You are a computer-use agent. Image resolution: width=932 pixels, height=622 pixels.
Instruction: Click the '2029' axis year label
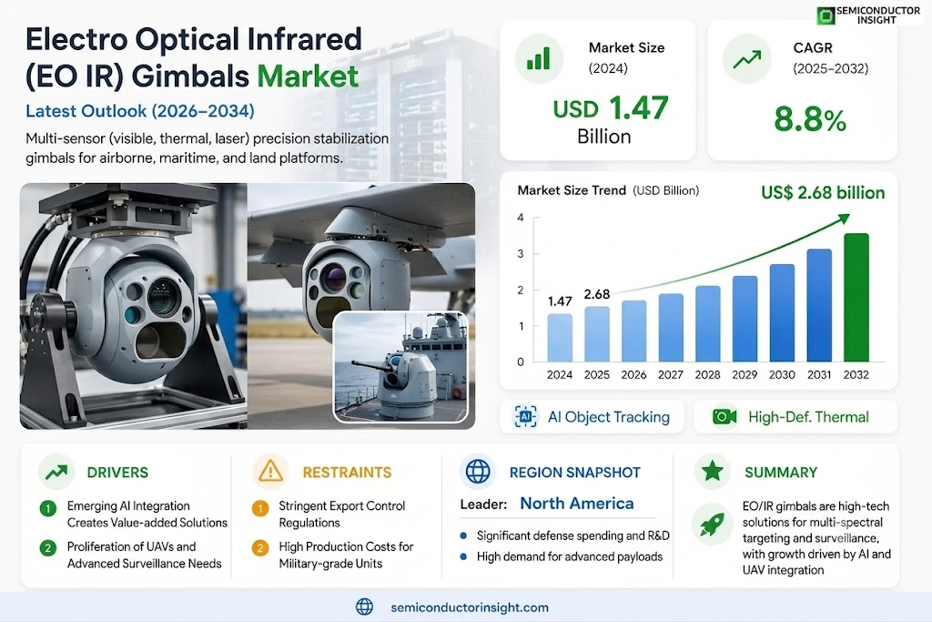[745, 374]
